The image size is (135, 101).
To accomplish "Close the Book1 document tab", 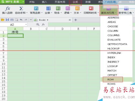I will point(70,20).
